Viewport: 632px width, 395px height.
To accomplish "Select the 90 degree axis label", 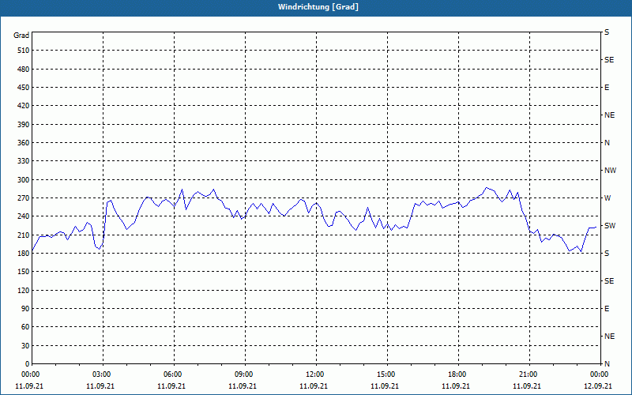I will coord(25,309).
